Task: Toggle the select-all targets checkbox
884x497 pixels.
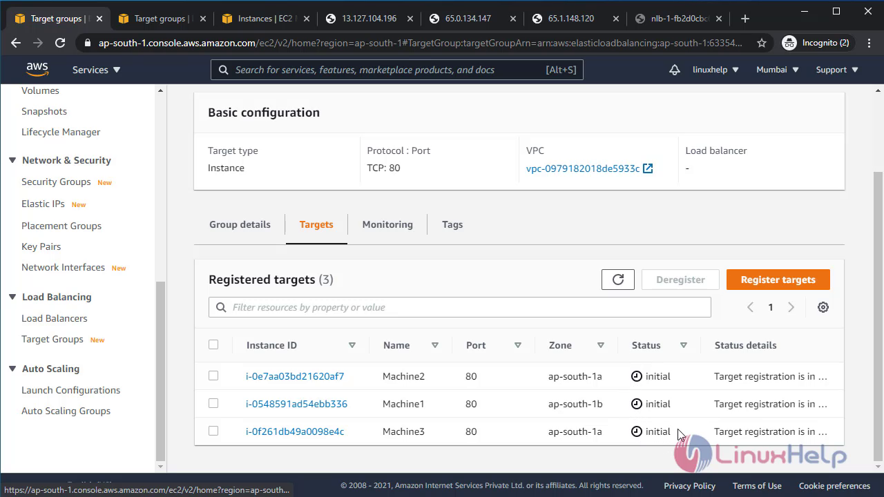Action: (213, 344)
